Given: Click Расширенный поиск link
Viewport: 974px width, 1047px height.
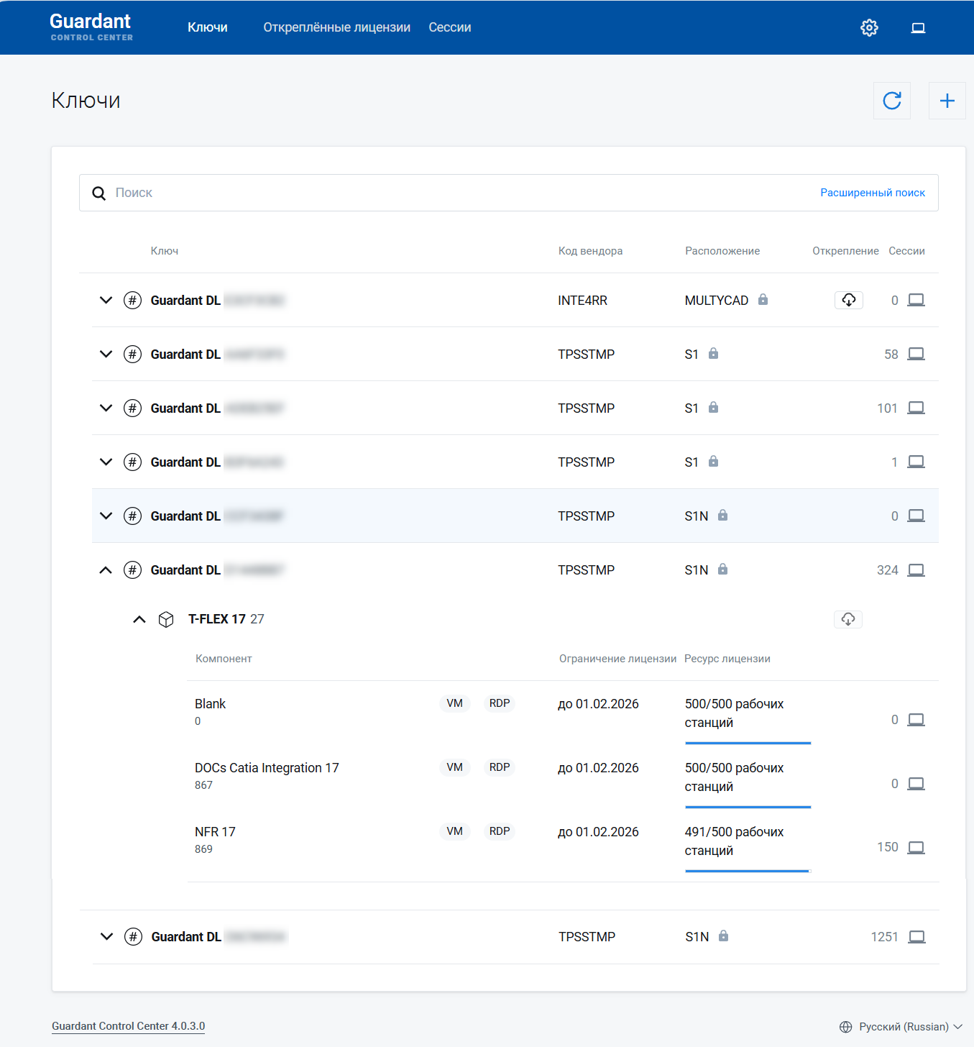Looking at the screenshot, I should tap(872, 193).
